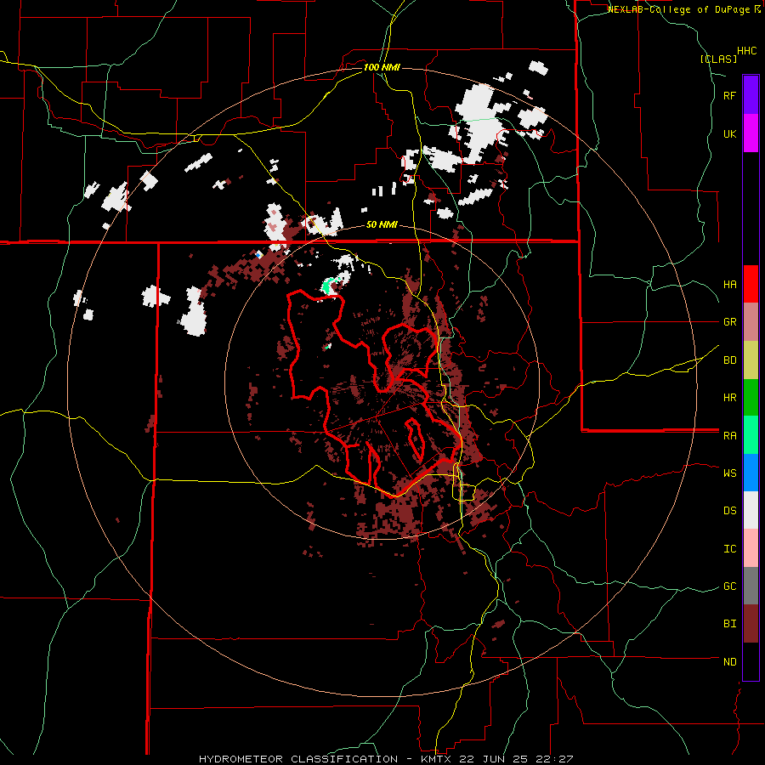Click the HA red legend swatch
Screen dimensions: 765x765
point(751,284)
